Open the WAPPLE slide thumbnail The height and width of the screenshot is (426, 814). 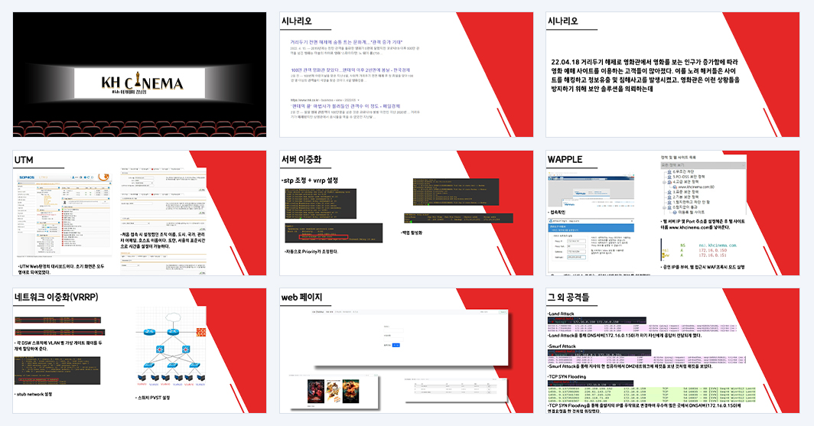(x=672, y=213)
